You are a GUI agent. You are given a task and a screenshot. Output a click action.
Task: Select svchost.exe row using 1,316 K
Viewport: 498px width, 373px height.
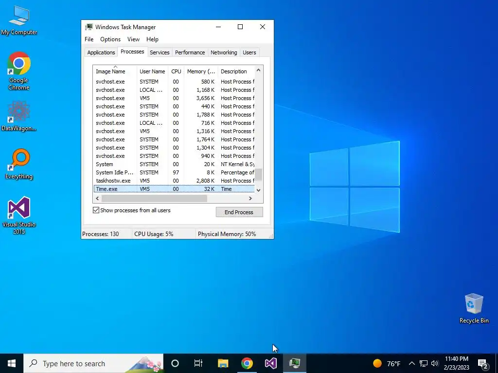pos(174,131)
